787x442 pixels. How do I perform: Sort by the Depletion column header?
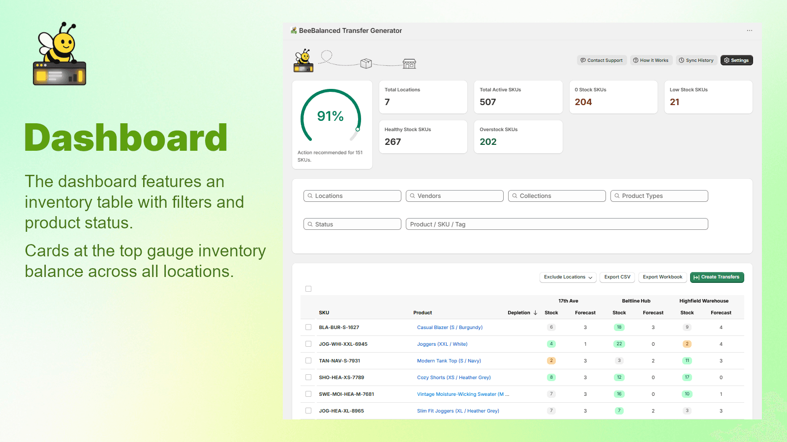click(519, 313)
